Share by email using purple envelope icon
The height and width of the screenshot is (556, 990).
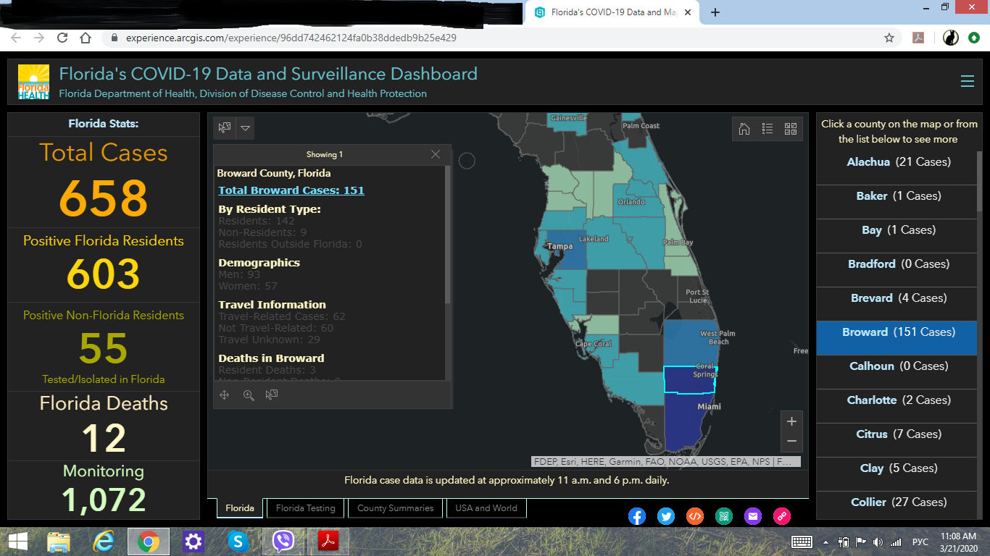tap(753, 516)
